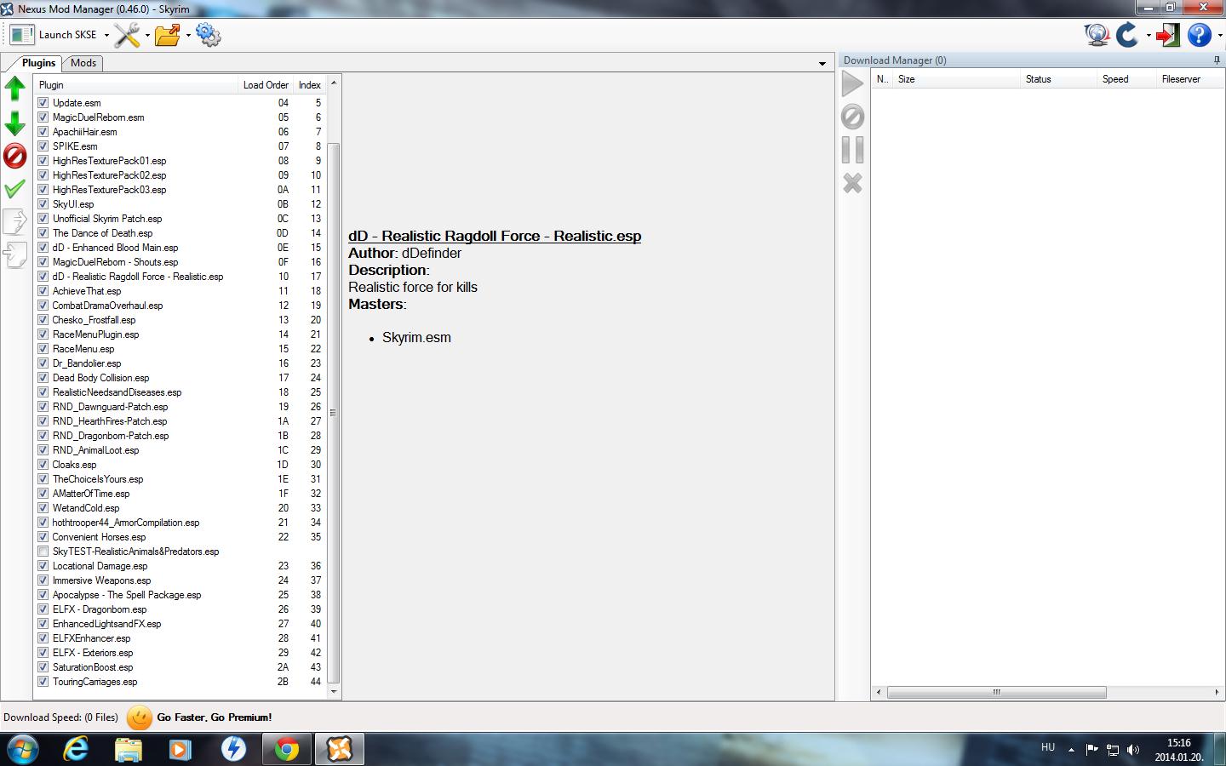
Task: Expand the folder dropdown arrow
Action: pos(188,36)
